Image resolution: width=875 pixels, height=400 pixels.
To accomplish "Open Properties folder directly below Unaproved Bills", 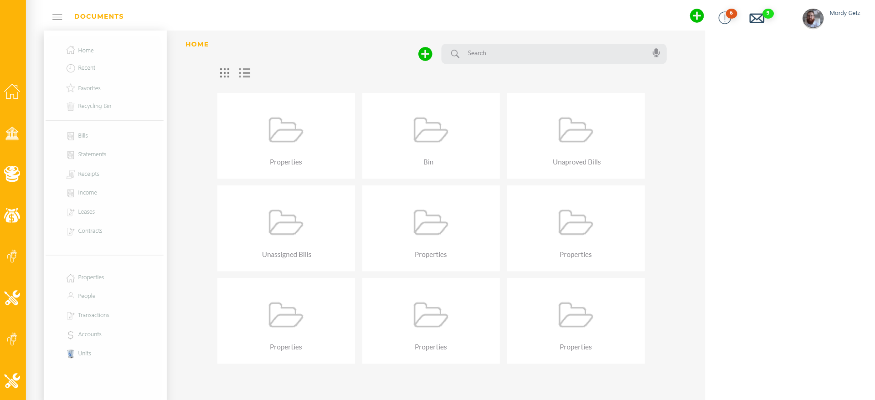I will click(x=576, y=228).
